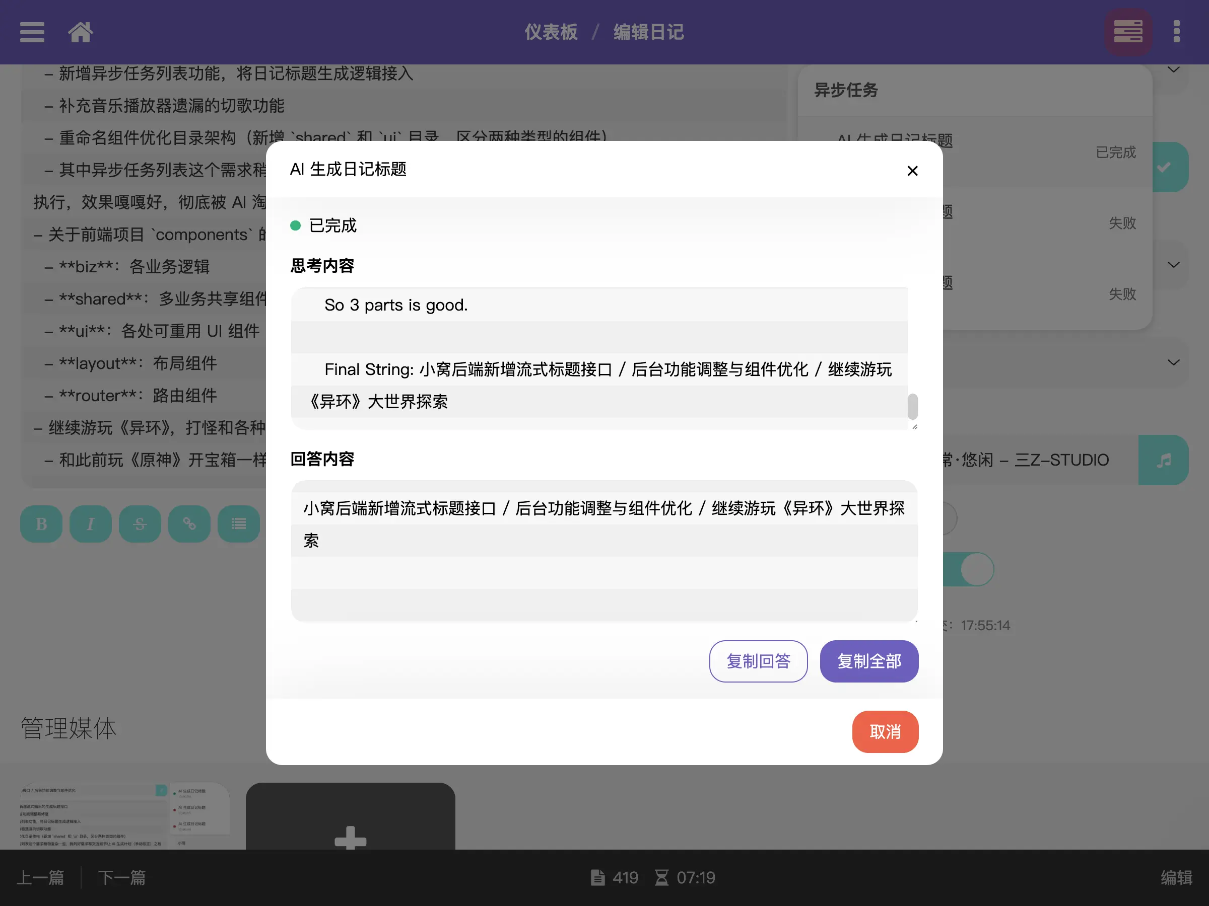Go to home via house icon
The height and width of the screenshot is (906, 1209).
click(80, 32)
